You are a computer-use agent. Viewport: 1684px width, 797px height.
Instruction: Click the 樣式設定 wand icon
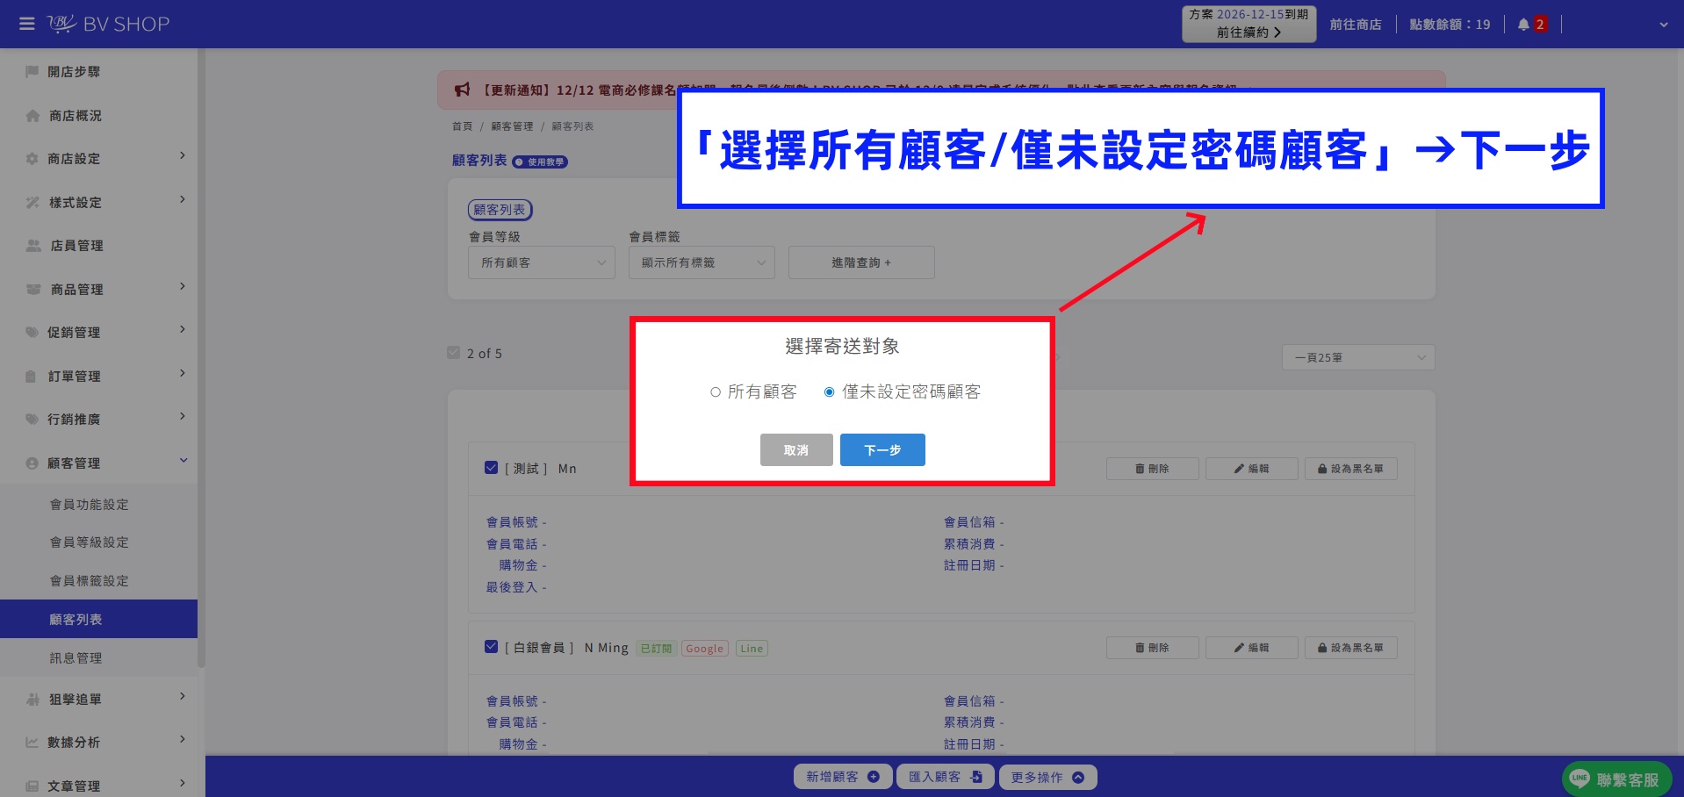pyautogui.click(x=32, y=202)
